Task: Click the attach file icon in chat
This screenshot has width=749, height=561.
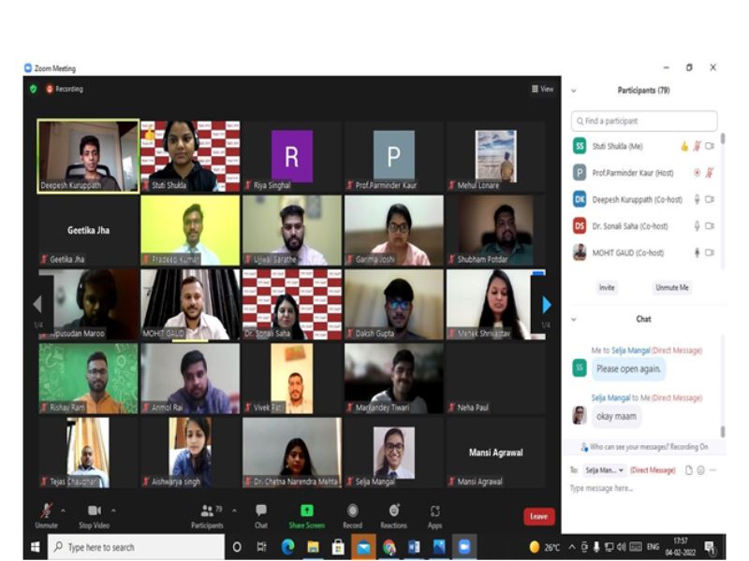Action: coord(688,470)
